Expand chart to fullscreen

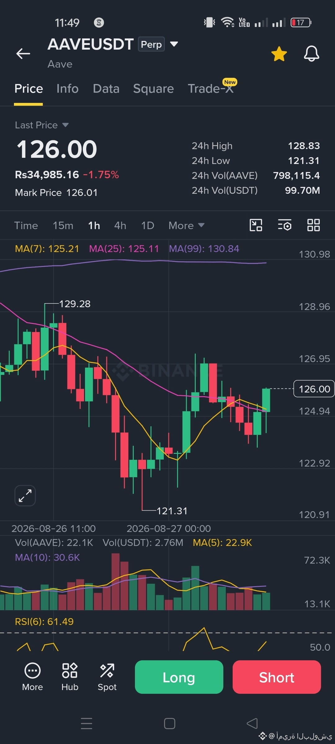click(25, 496)
